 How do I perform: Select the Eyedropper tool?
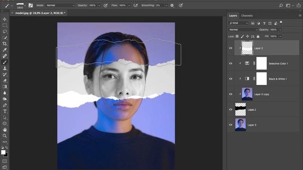coord(5,50)
